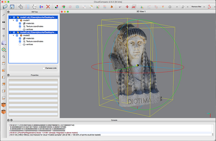Enable the Camera Link checkbox

[x=44, y=68]
